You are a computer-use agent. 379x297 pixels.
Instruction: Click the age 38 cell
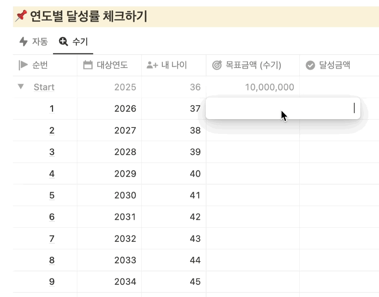(x=174, y=130)
